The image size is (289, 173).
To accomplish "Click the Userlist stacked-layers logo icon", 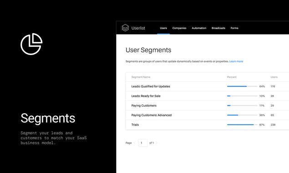I will 125,28.
